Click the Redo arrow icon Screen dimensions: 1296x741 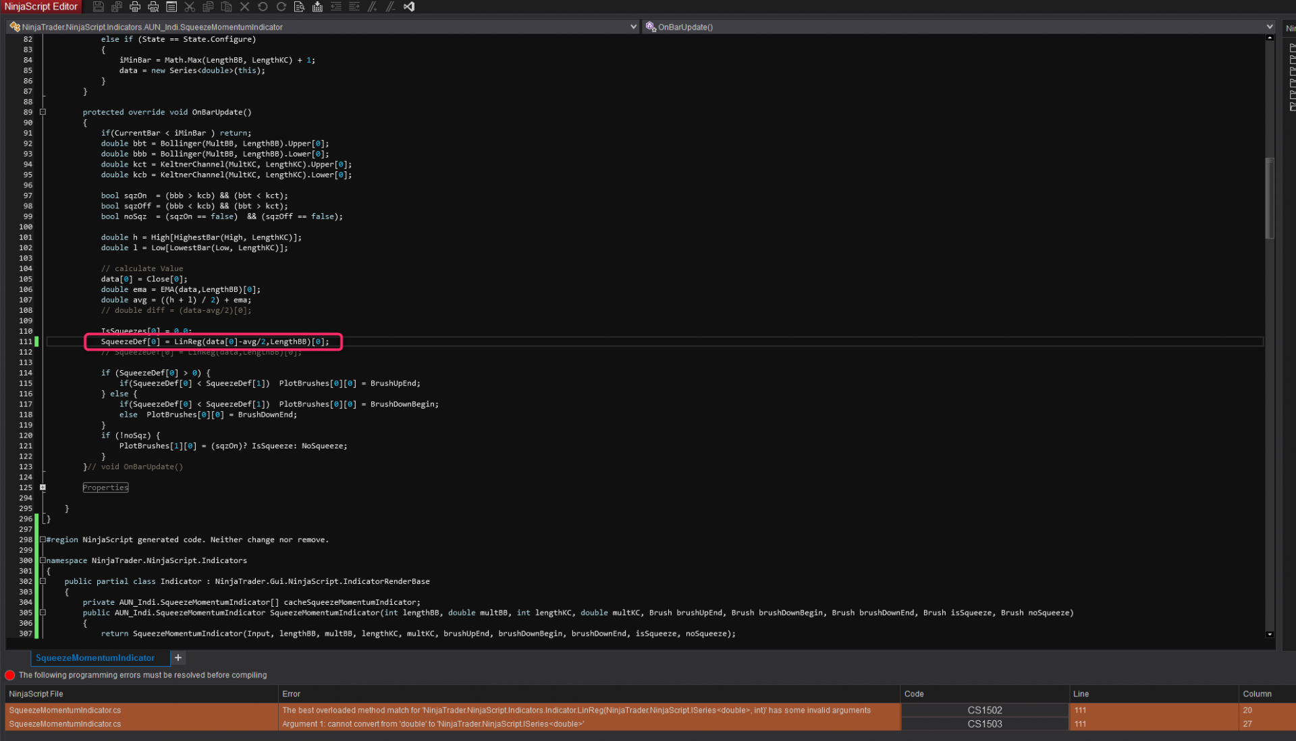click(281, 7)
